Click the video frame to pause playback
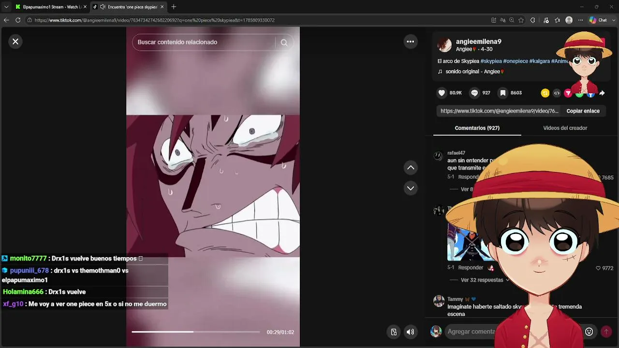Screen dimensions: 619x348 213,186
